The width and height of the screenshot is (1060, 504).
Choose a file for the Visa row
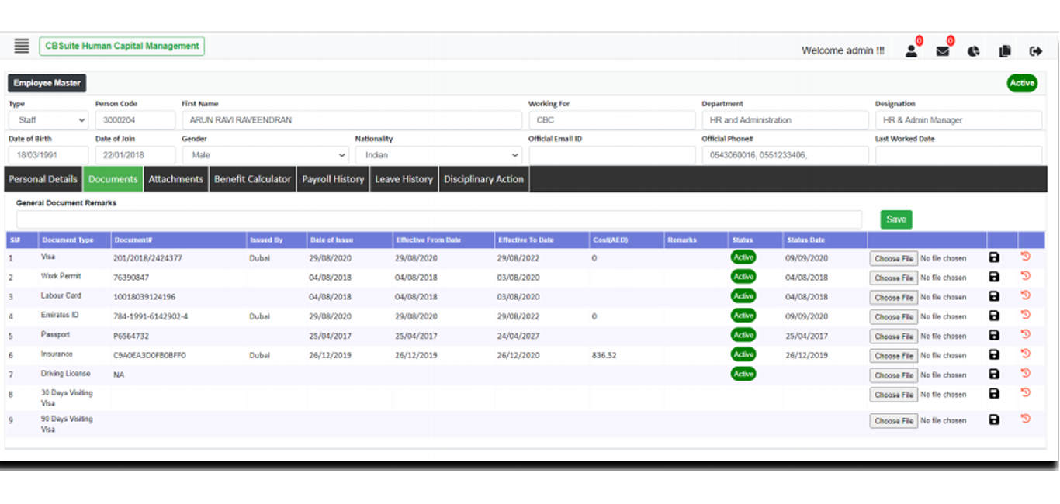tap(894, 258)
